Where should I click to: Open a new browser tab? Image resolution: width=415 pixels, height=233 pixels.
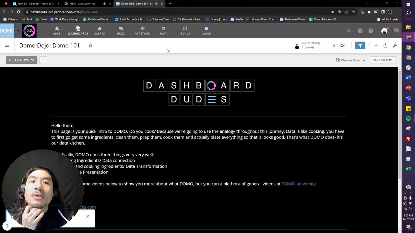point(170,4)
